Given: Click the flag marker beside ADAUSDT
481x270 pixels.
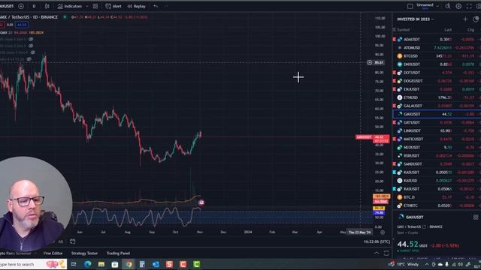Looking at the screenshot, I should pyautogui.click(x=394, y=39).
